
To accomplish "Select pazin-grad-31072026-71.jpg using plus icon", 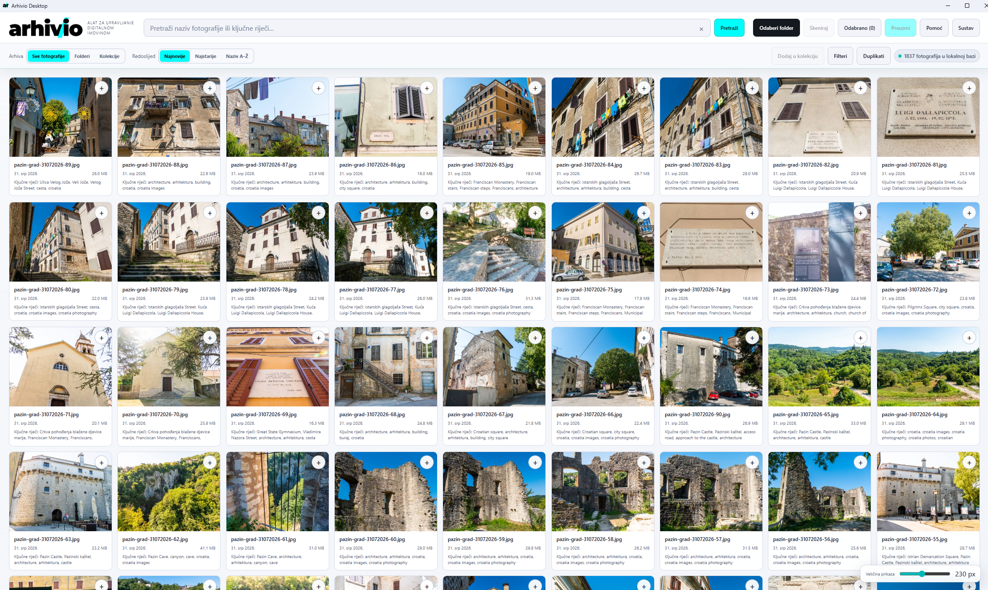I will coord(101,338).
